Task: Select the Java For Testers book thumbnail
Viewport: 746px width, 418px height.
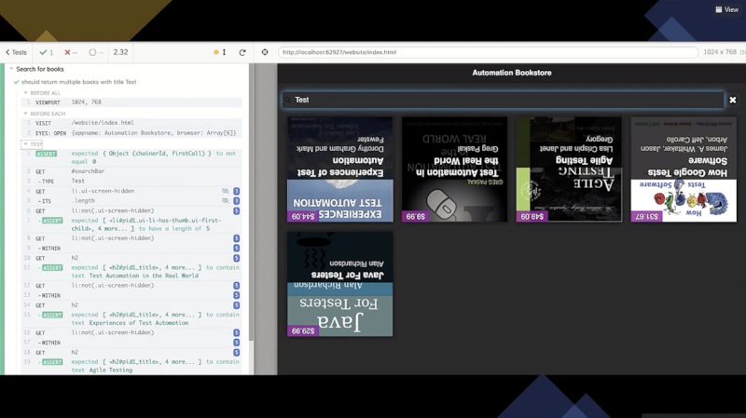Action: point(339,284)
